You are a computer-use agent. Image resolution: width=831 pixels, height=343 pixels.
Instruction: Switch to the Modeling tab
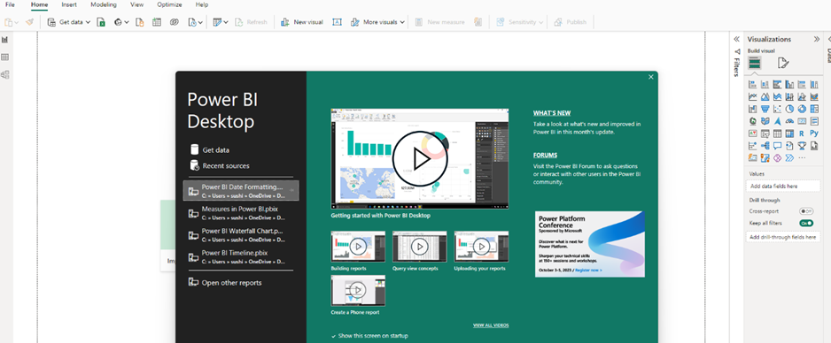[x=104, y=4]
